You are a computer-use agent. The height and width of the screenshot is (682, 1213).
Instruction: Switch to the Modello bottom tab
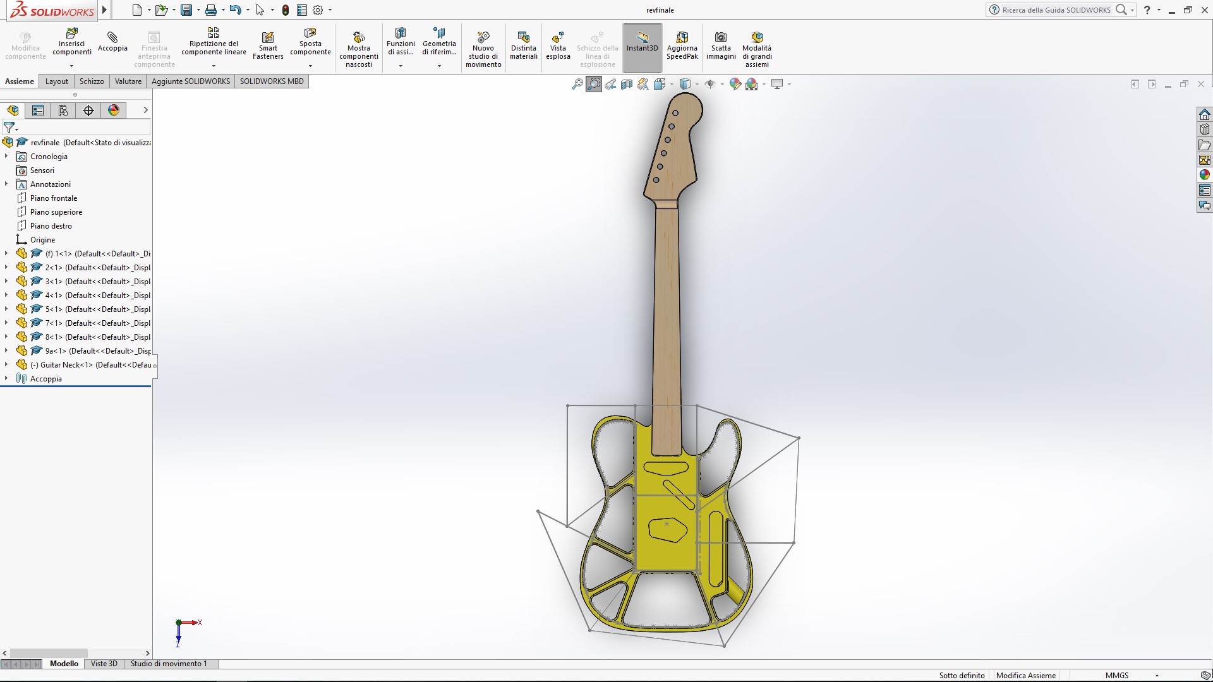click(x=64, y=664)
